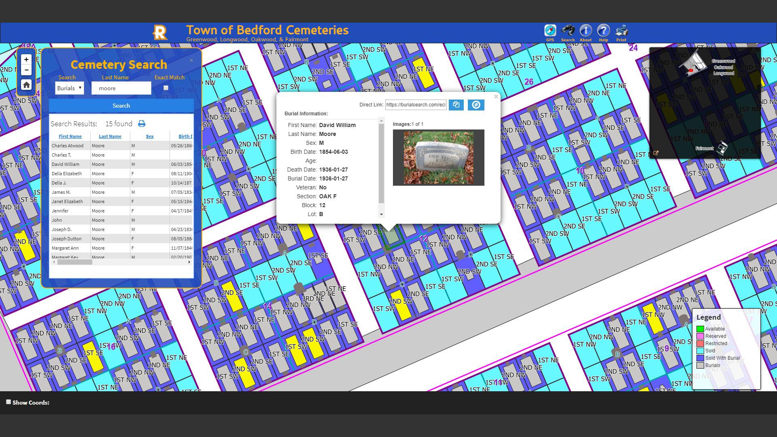Click the Direct Link URL field

pyautogui.click(x=416, y=105)
